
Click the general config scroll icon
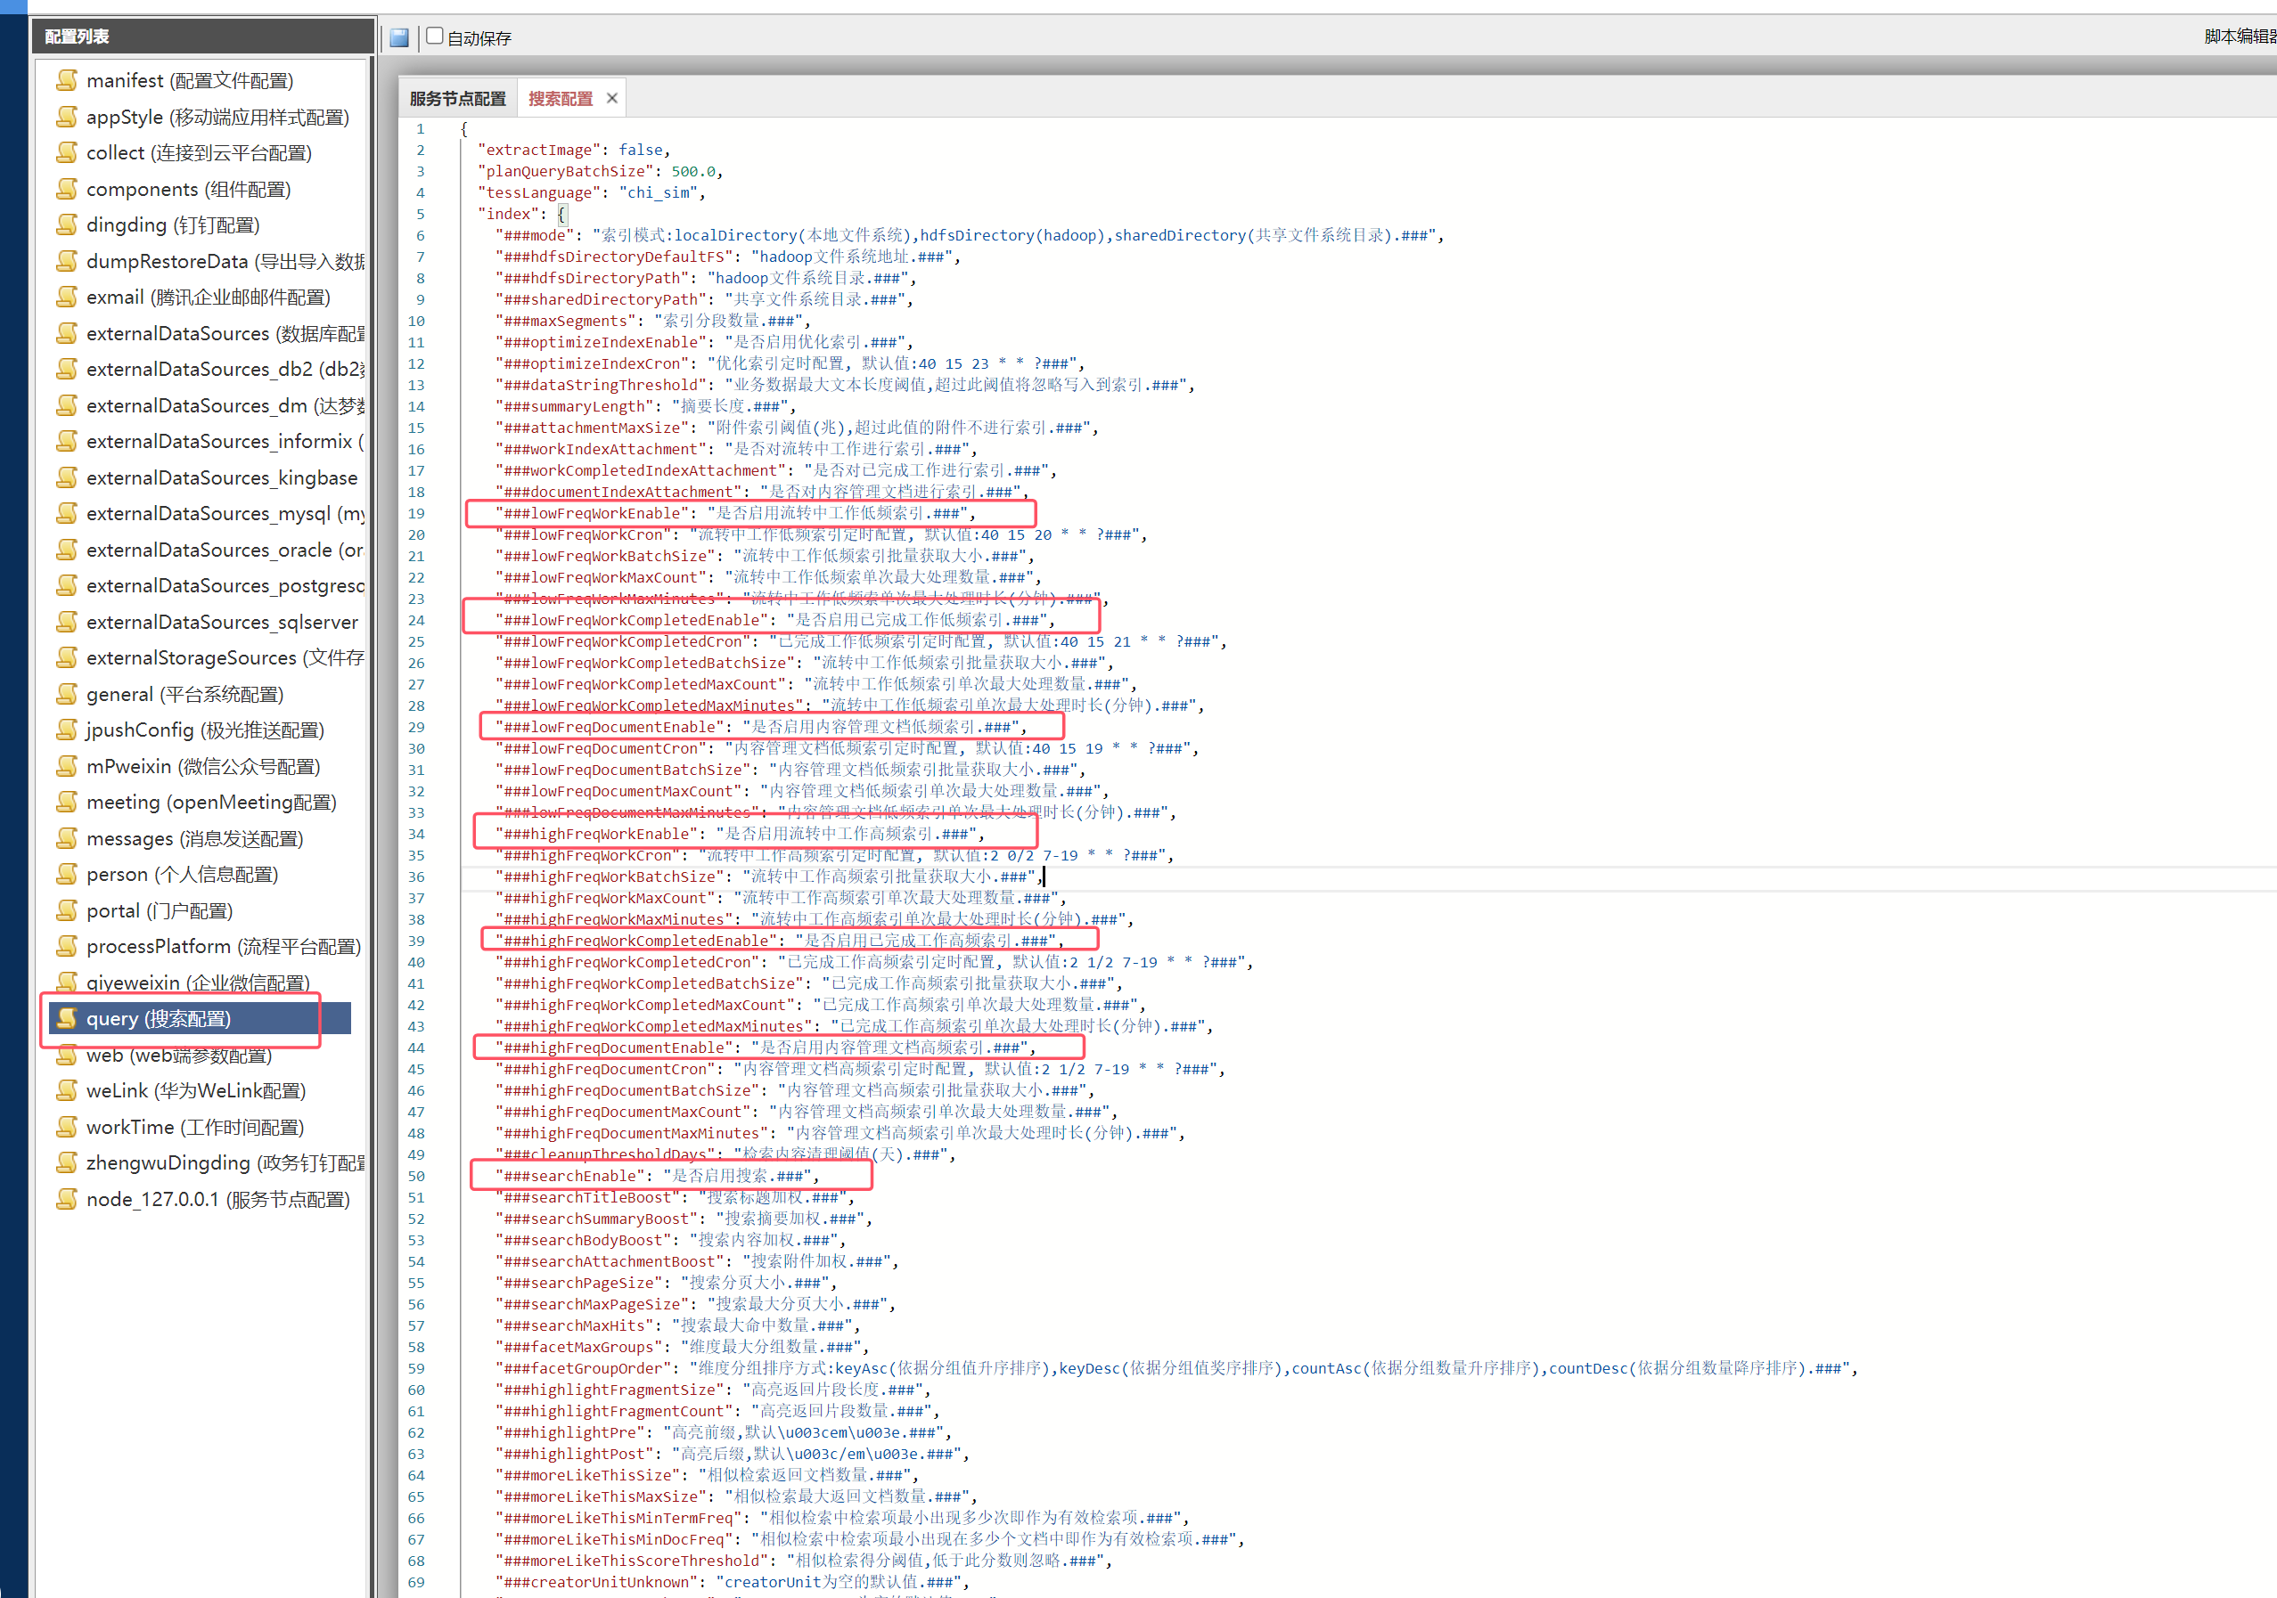[67, 694]
